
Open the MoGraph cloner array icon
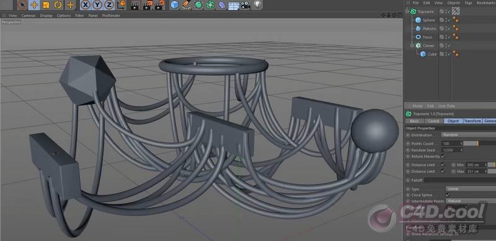pos(210,5)
